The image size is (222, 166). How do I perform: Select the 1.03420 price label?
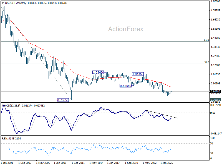[98, 72]
